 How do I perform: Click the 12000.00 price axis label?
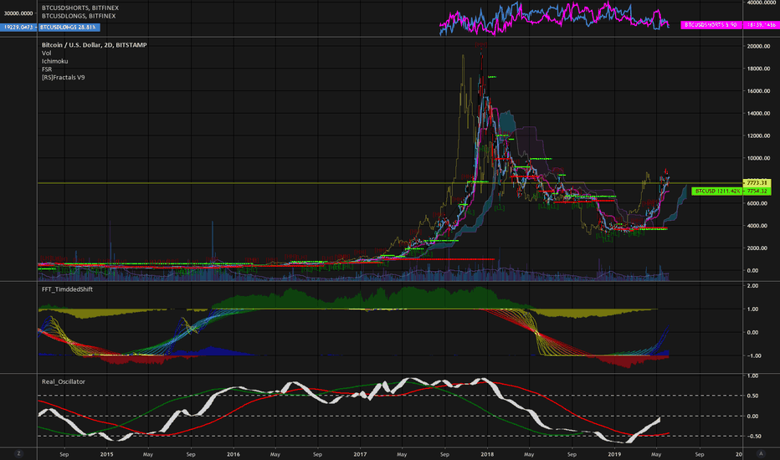pos(758,135)
